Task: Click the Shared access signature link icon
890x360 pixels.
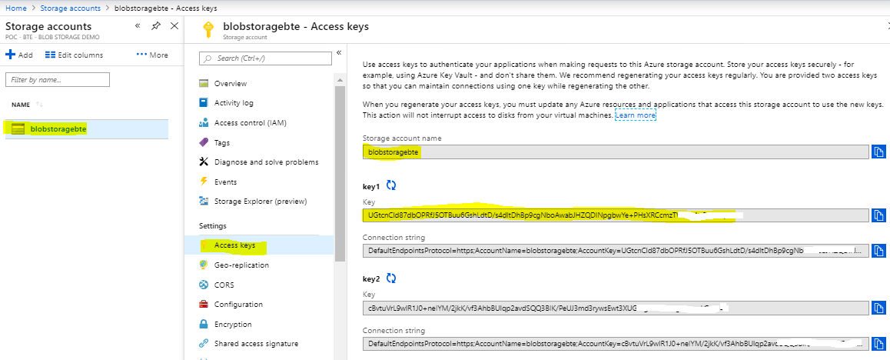Action: [x=204, y=344]
